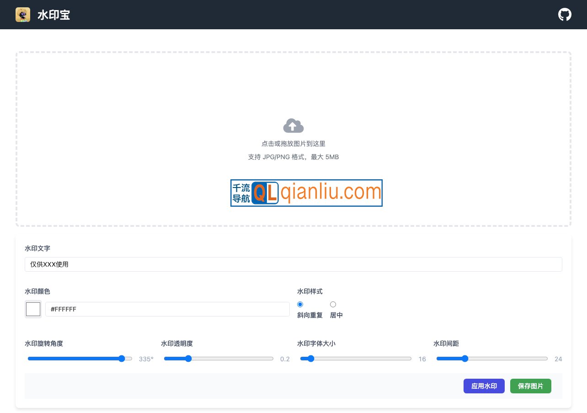Click the 水印宝 app logo icon
Viewport: 587px width, 413px height.
pos(23,15)
